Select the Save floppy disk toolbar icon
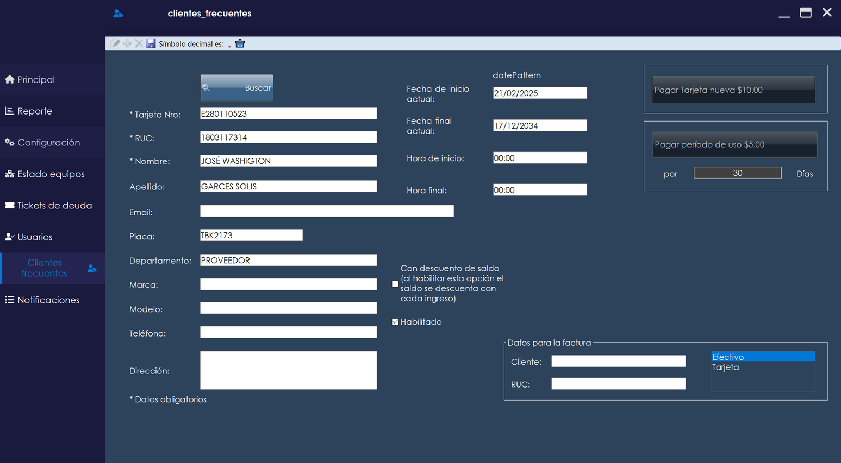Image resolution: width=841 pixels, height=463 pixels. pos(151,43)
